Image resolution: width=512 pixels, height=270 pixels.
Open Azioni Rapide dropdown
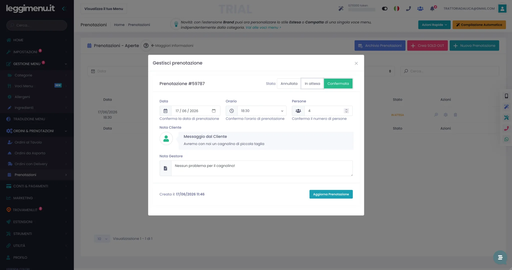pos(434,25)
